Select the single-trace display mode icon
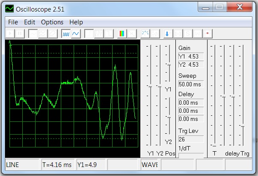258x176 pixels. [x=33, y=33]
